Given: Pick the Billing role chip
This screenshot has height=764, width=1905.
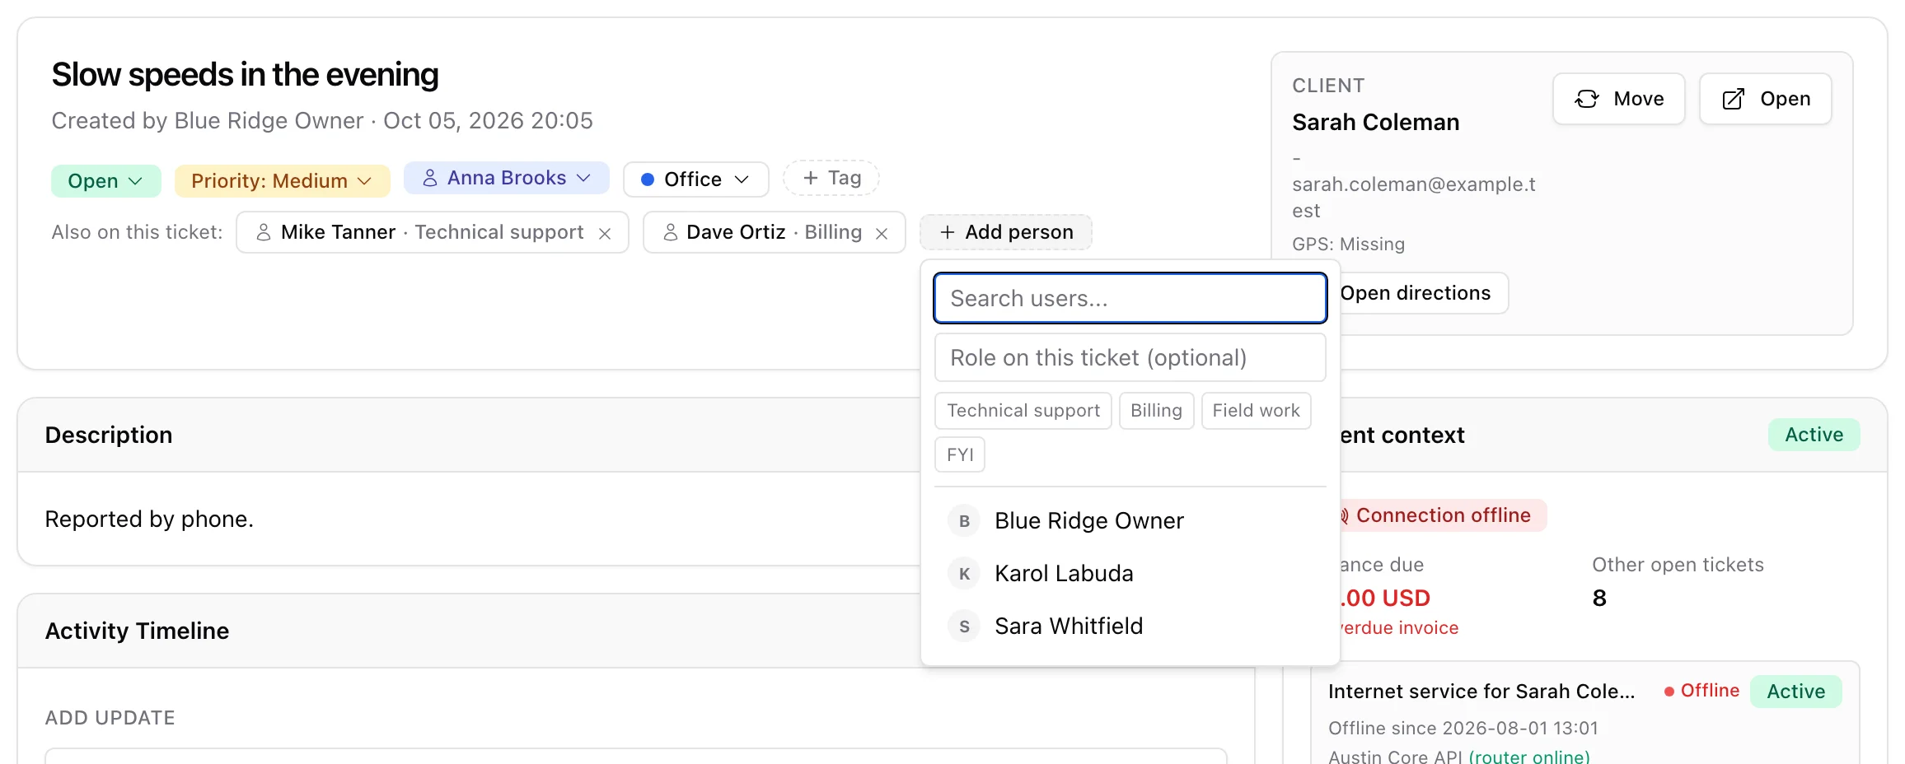Looking at the screenshot, I should click(x=1156, y=411).
